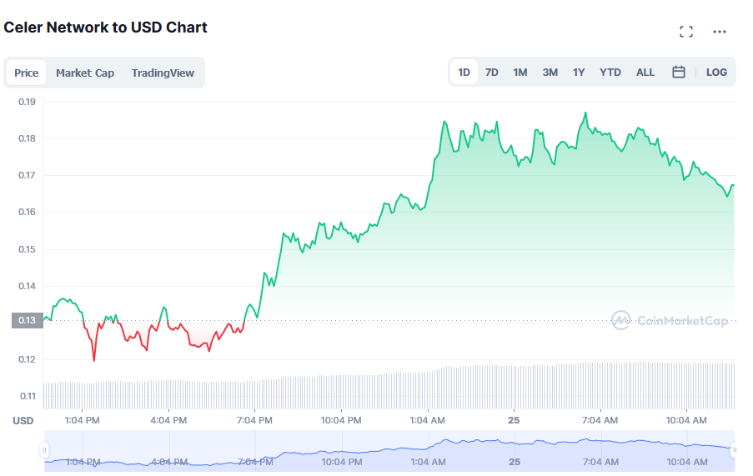Toggle the LOG scale option
This screenshot has width=753, height=476.
716,72
